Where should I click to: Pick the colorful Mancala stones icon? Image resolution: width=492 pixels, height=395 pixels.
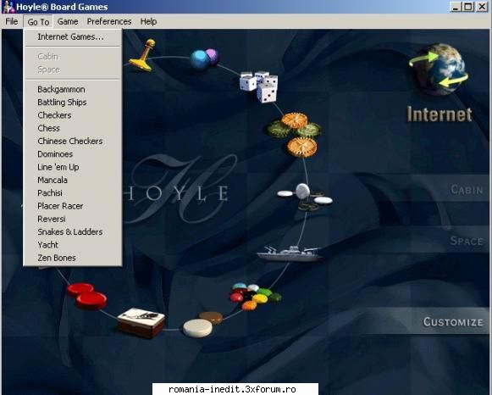256,296
